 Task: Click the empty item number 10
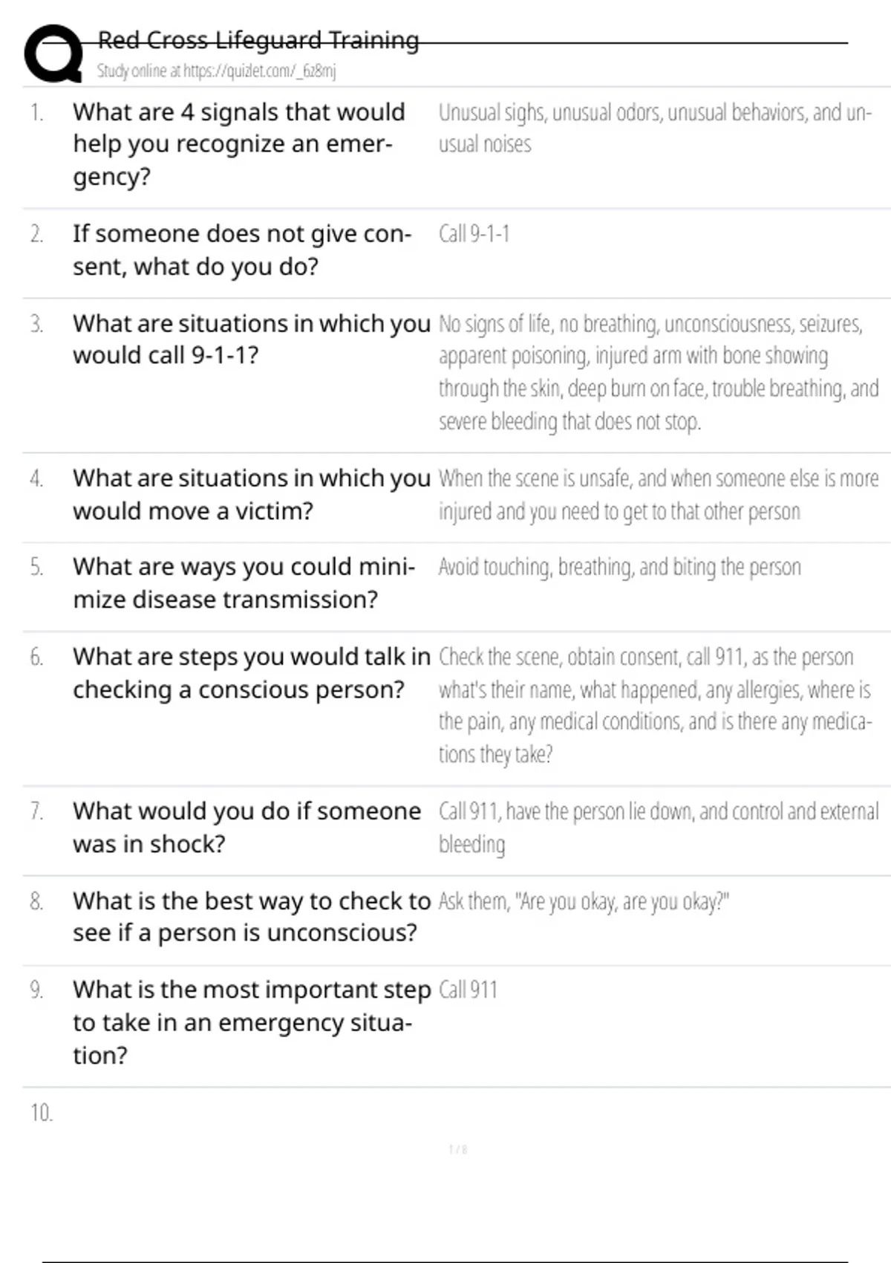(42, 1113)
